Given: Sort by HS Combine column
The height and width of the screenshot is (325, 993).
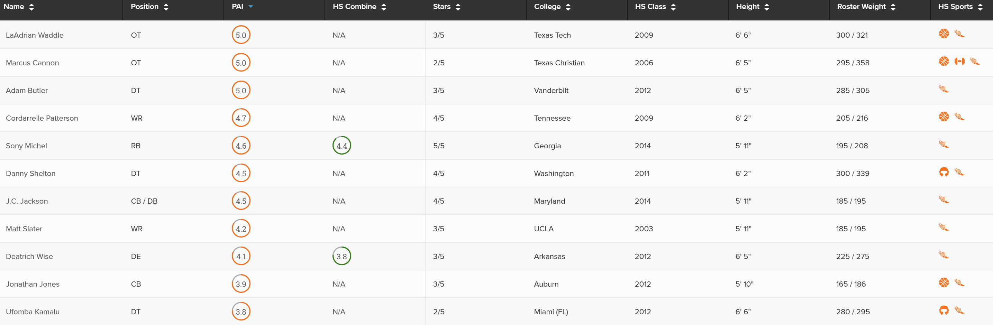Looking at the screenshot, I should pos(359,7).
